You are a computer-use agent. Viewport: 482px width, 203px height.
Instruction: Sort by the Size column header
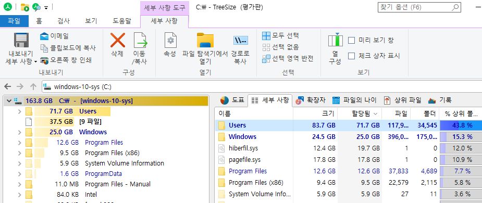click(x=315, y=114)
